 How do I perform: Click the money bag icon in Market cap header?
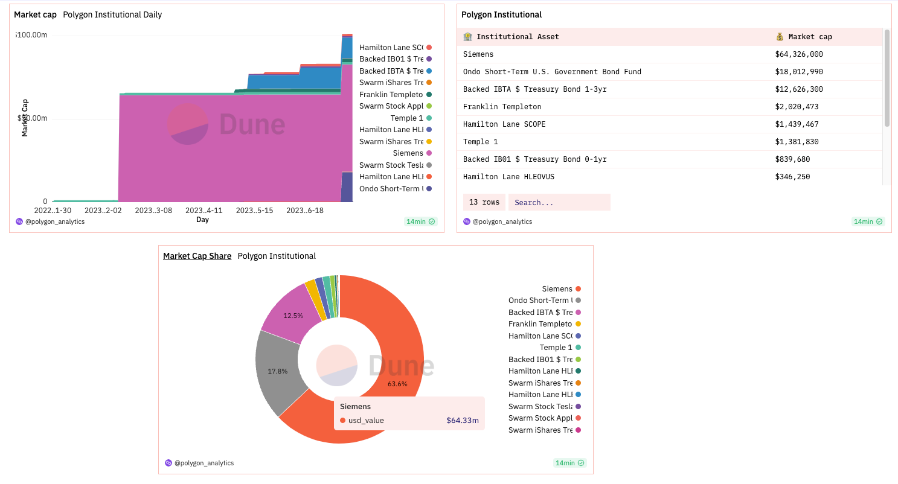[x=780, y=37]
